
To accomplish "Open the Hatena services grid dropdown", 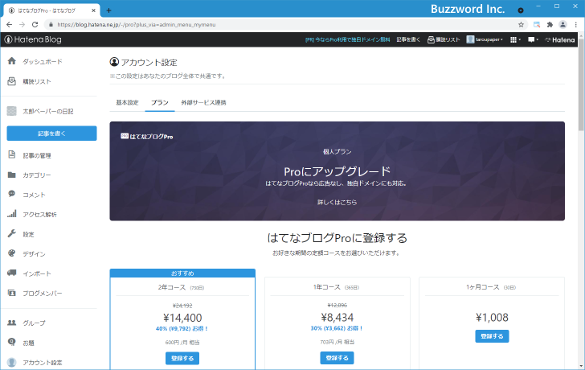I will pyautogui.click(x=515, y=39).
